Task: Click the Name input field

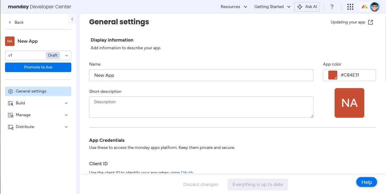Action: click(201, 75)
